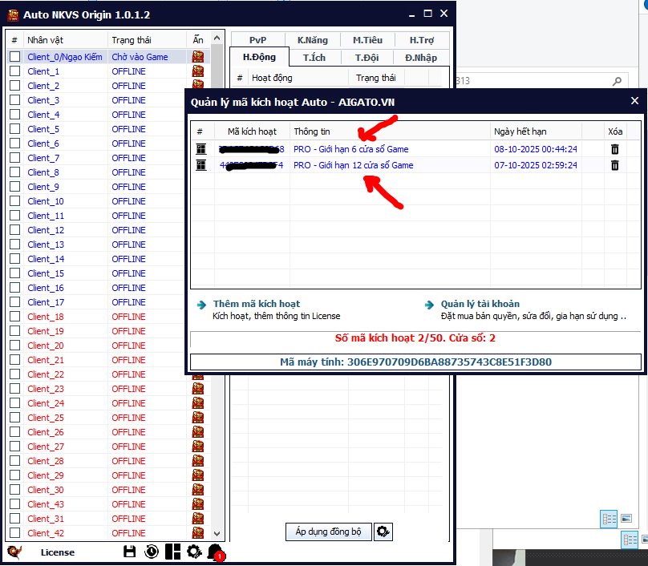Tick the Client_1 checkbox
648x566 pixels.
(x=15, y=71)
